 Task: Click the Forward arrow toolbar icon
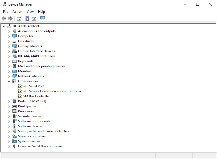(10, 18)
